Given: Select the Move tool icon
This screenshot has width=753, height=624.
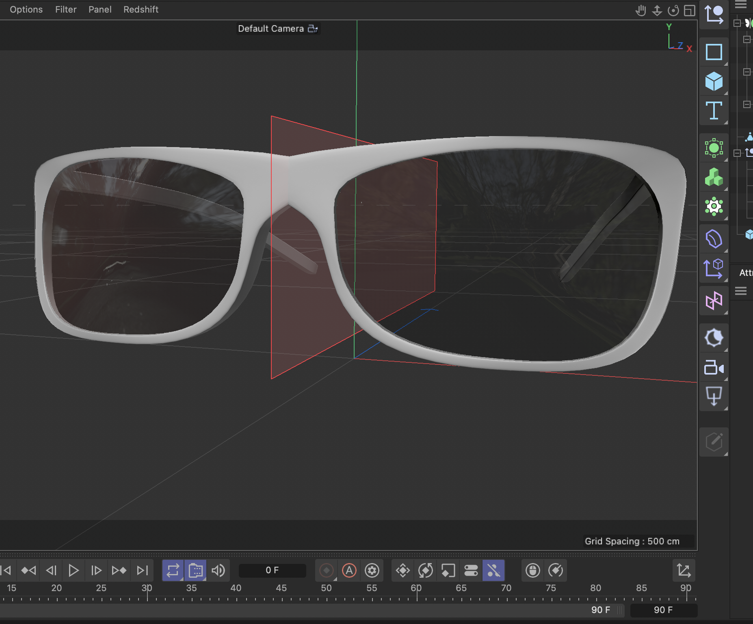Looking at the screenshot, I should (x=714, y=15).
